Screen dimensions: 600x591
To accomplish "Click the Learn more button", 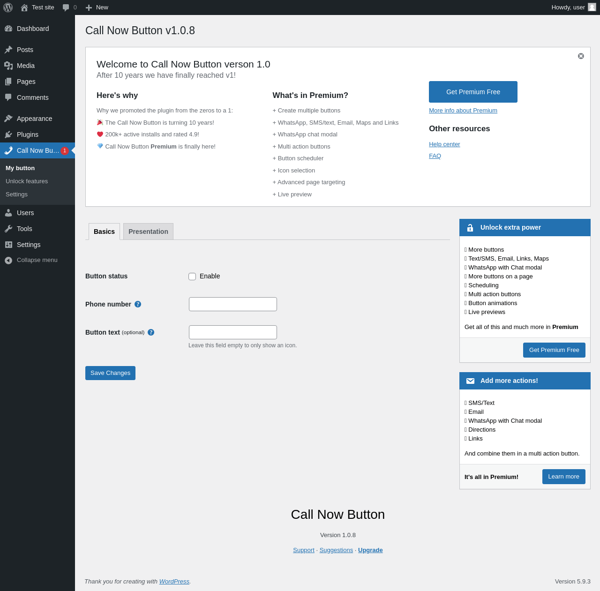I will (x=563, y=477).
